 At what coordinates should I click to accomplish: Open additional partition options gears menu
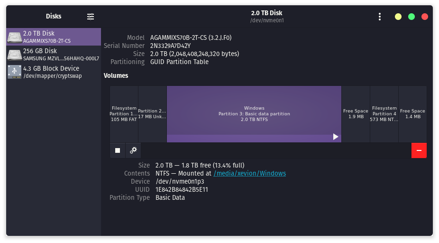(x=134, y=150)
